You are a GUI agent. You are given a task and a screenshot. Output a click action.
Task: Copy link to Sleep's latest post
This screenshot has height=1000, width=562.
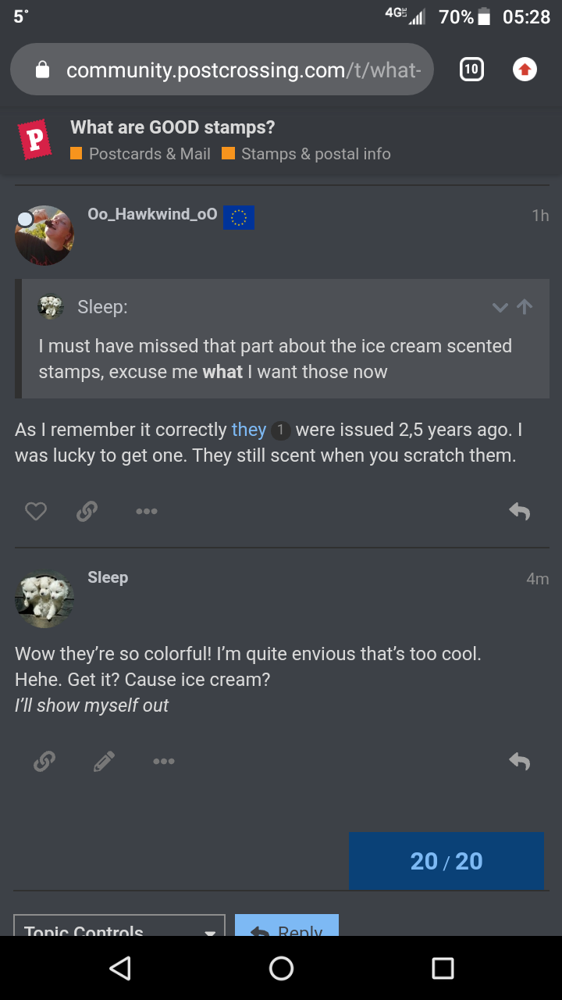pyautogui.click(x=44, y=761)
